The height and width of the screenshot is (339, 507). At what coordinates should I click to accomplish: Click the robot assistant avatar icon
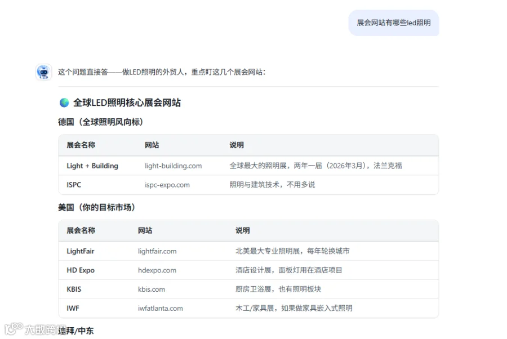(43, 72)
